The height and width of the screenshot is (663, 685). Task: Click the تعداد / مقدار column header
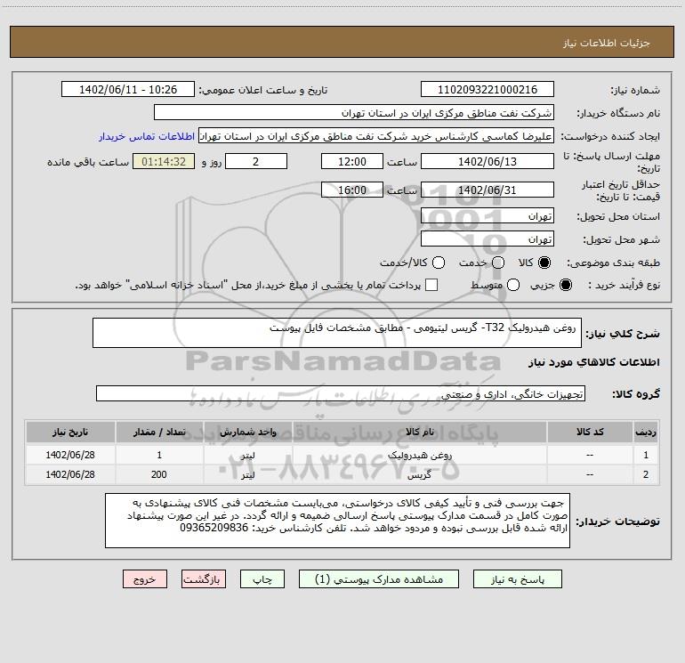(x=159, y=432)
